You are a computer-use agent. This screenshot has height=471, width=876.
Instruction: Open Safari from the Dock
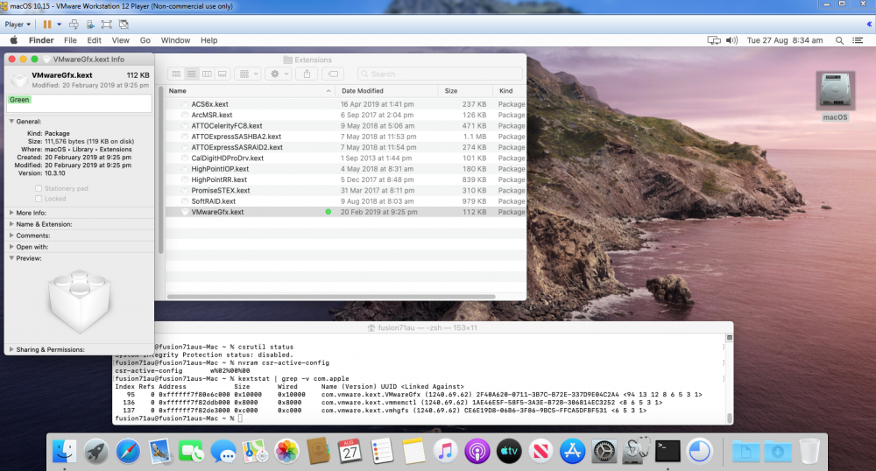(x=128, y=451)
